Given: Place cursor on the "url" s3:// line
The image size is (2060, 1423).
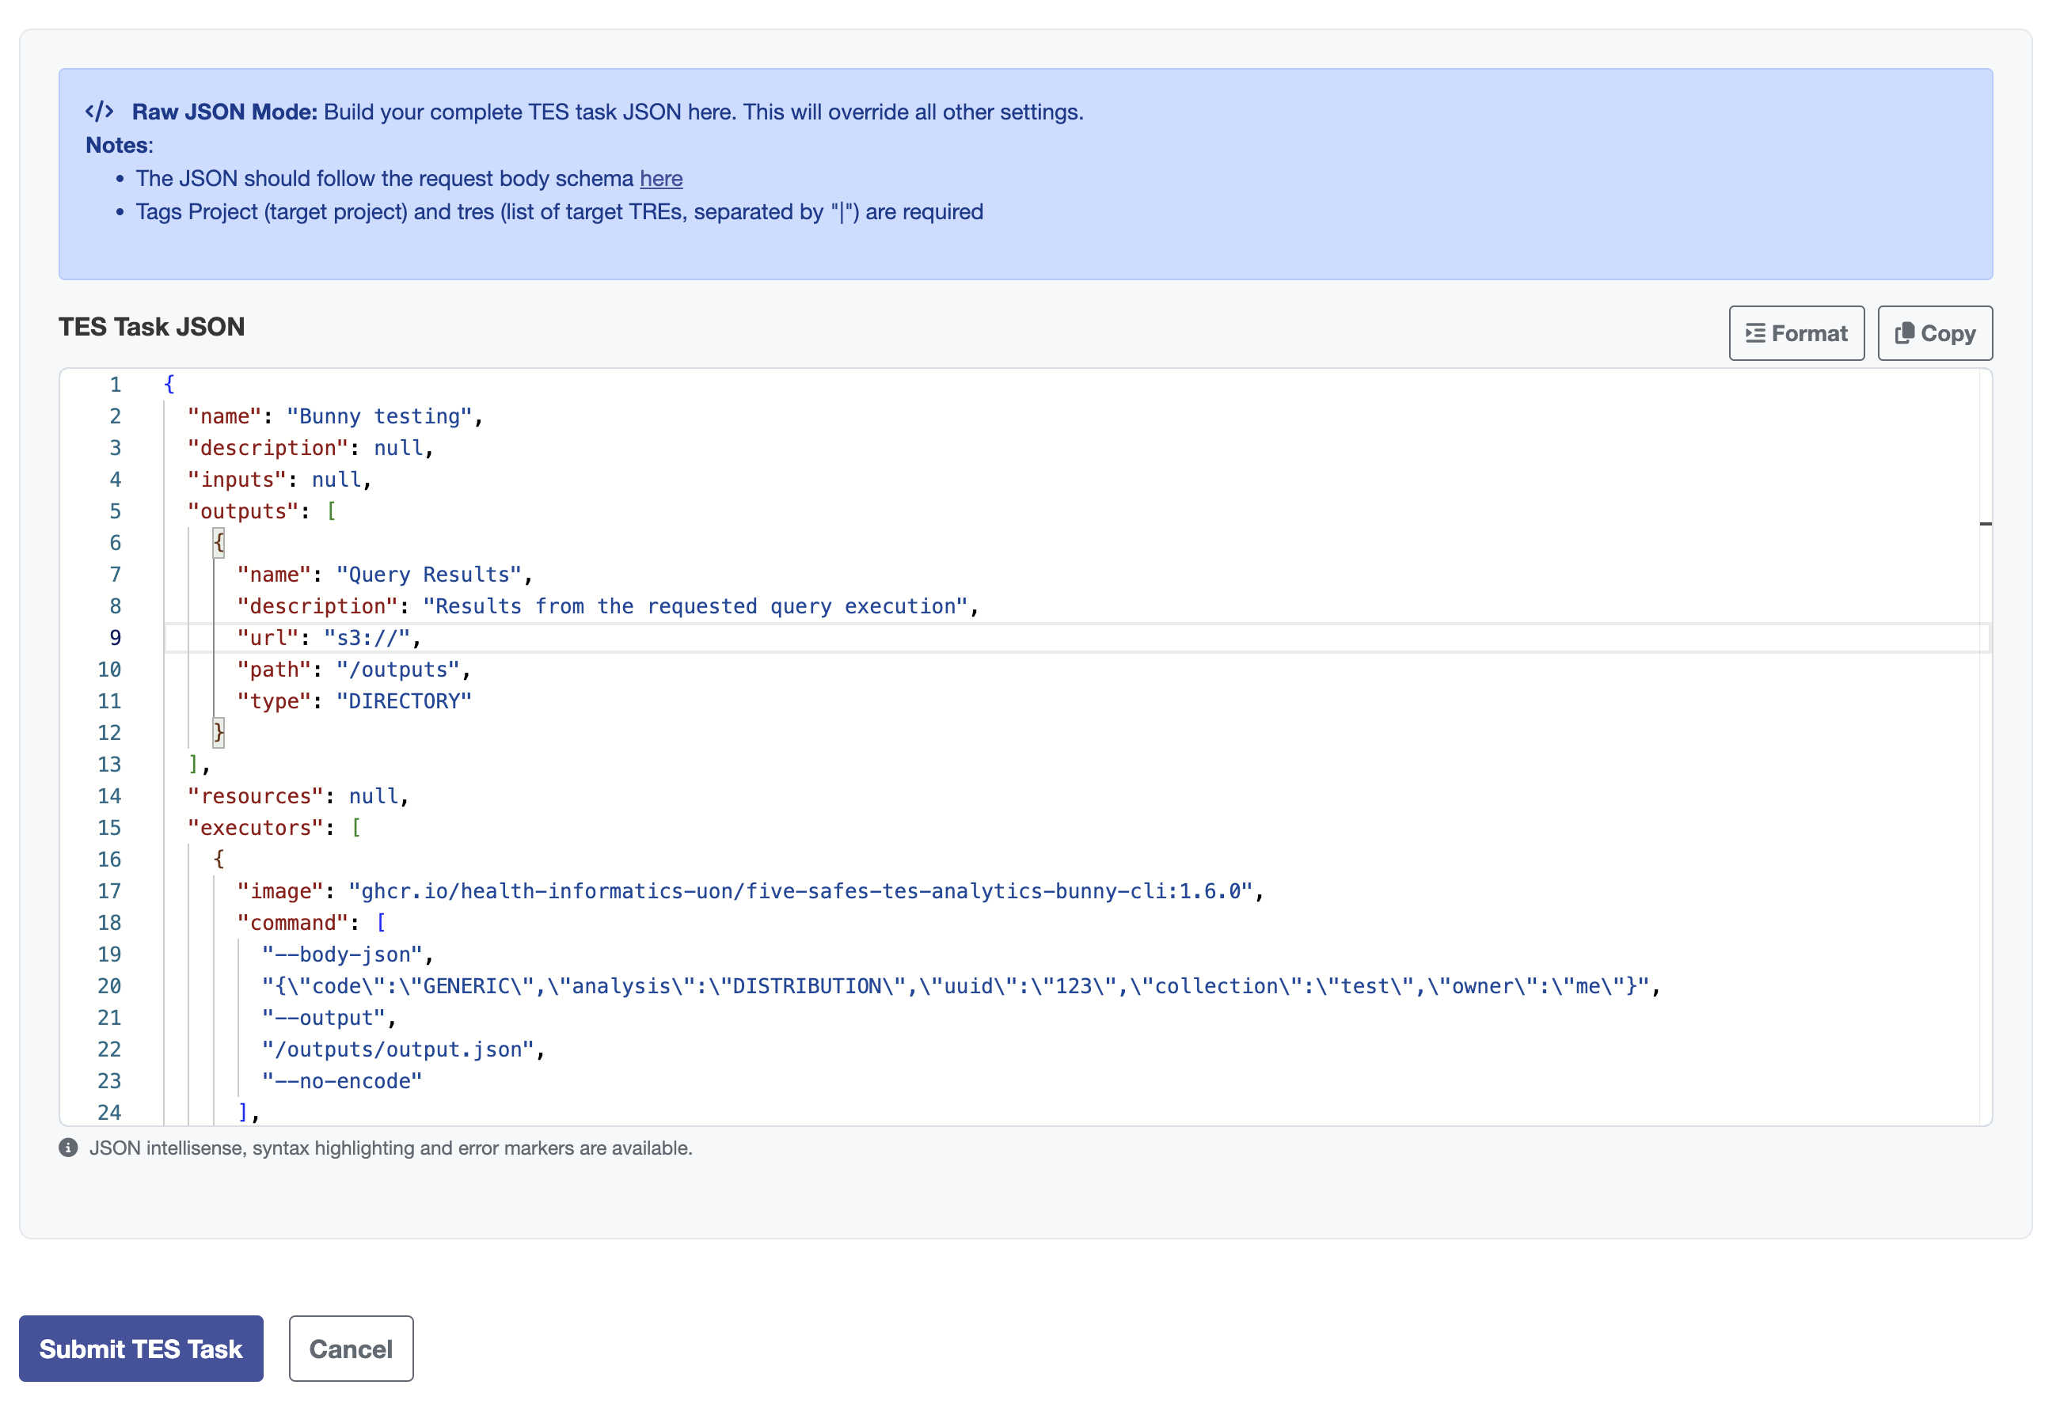Looking at the screenshot, I should 366,637.
